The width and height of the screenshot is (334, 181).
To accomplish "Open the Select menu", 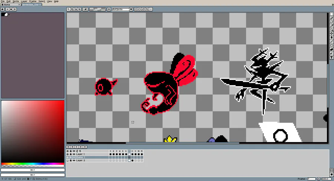I will point(42,1).
